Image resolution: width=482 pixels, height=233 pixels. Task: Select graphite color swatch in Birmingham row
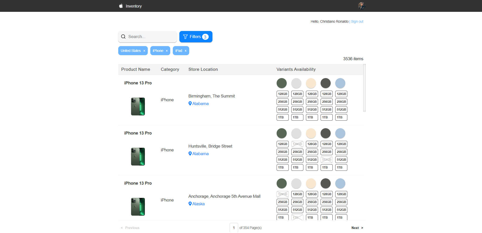coord(326,83)
